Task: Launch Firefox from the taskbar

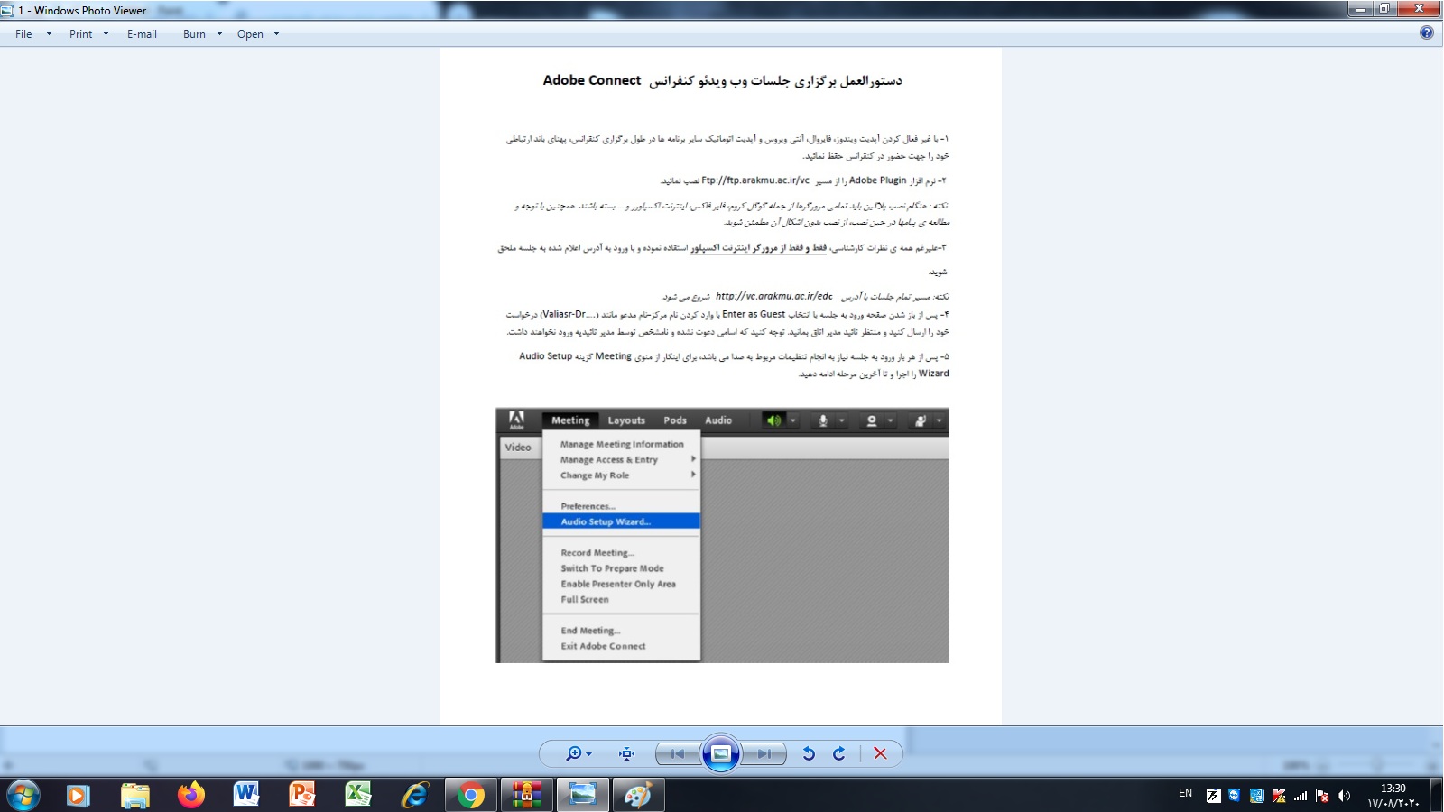Action: pos(190,795)
